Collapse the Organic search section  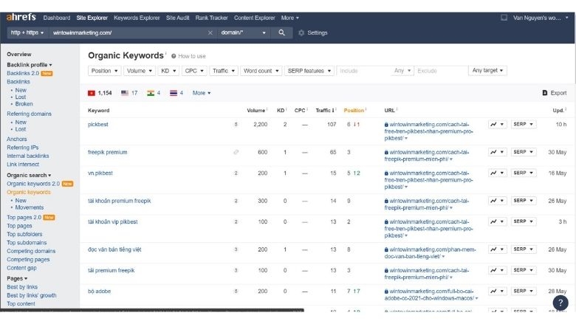[x=29, y=175]
